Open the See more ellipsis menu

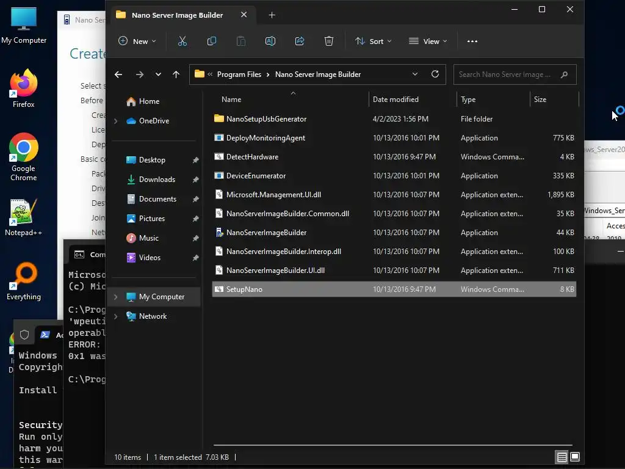[472, 41]
